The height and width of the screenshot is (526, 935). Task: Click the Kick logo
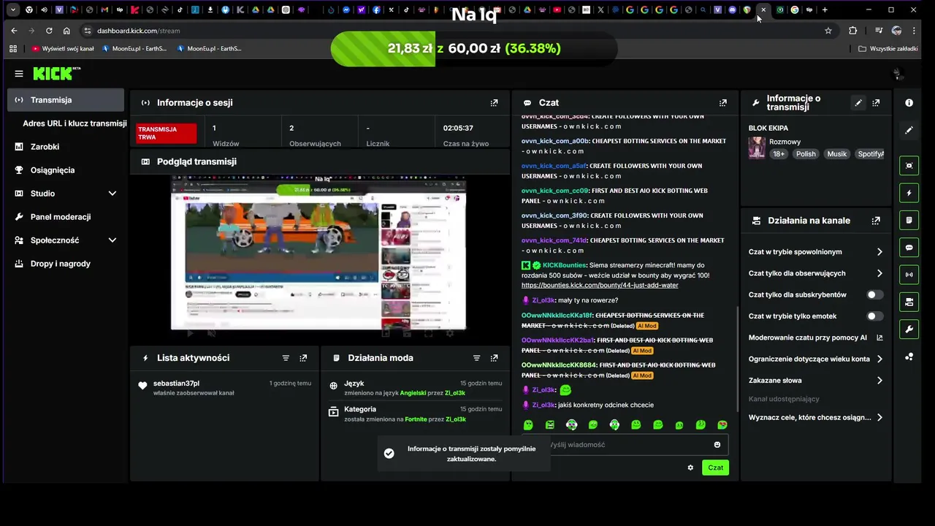pos(56,74)
